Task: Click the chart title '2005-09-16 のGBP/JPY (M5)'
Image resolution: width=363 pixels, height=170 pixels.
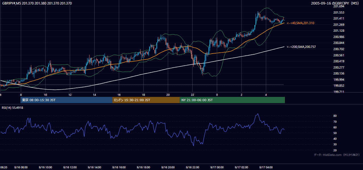Action: [x=335, y=3]
